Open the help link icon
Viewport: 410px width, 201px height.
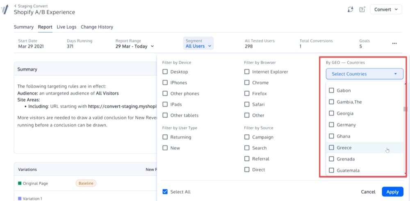coord(362,10)
